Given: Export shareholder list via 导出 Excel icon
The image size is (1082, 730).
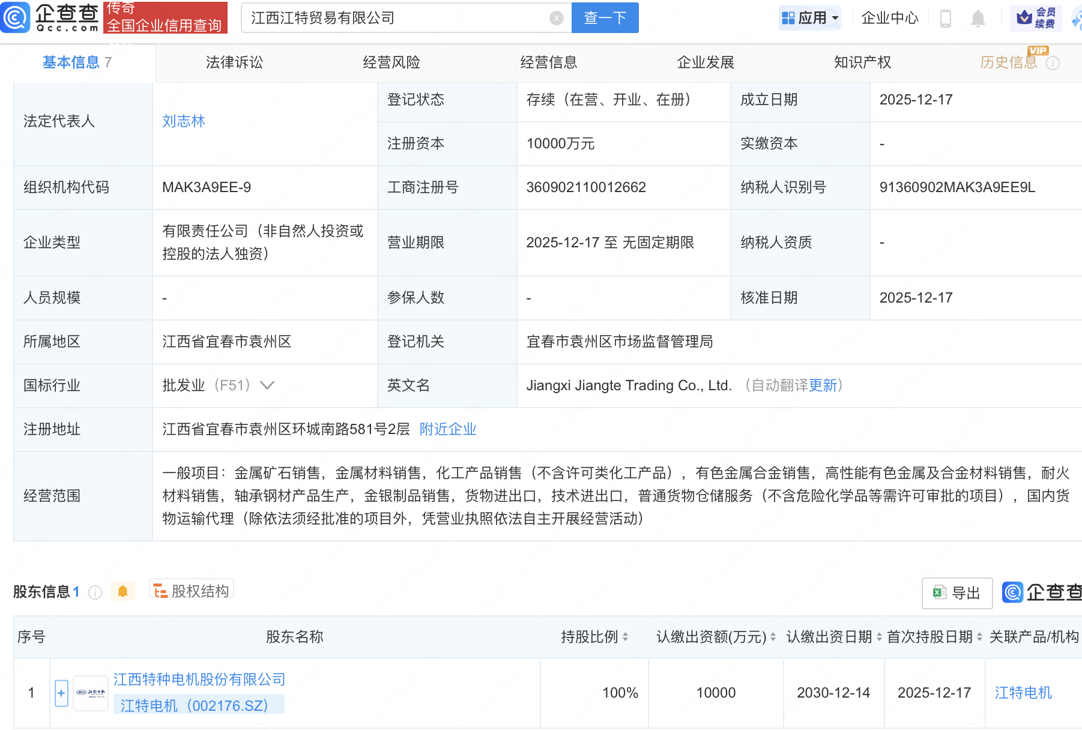Looking at the screenshot, I should [956, 593].
